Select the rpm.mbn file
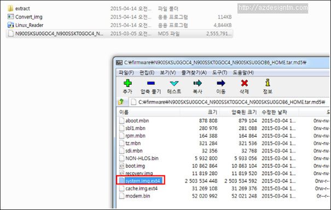Viewport: 331px width, 210px height. click(135, 136)
